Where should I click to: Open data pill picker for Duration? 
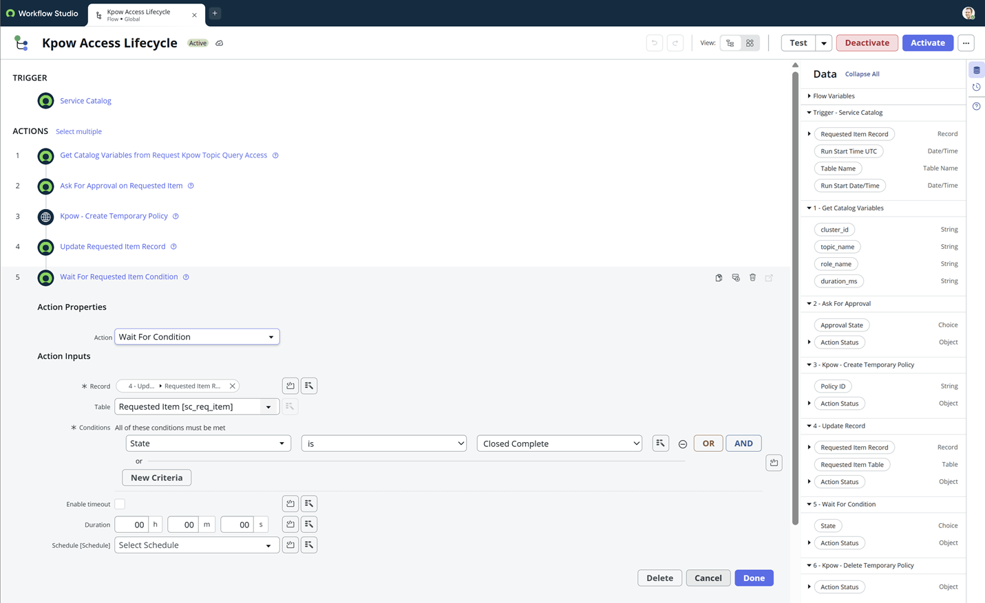(309, 525)
